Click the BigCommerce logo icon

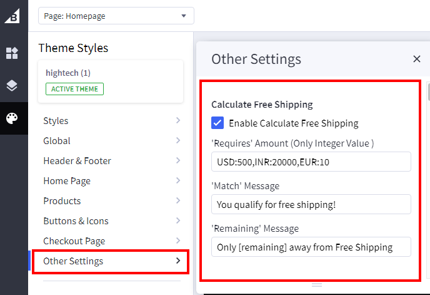point(12,16)
